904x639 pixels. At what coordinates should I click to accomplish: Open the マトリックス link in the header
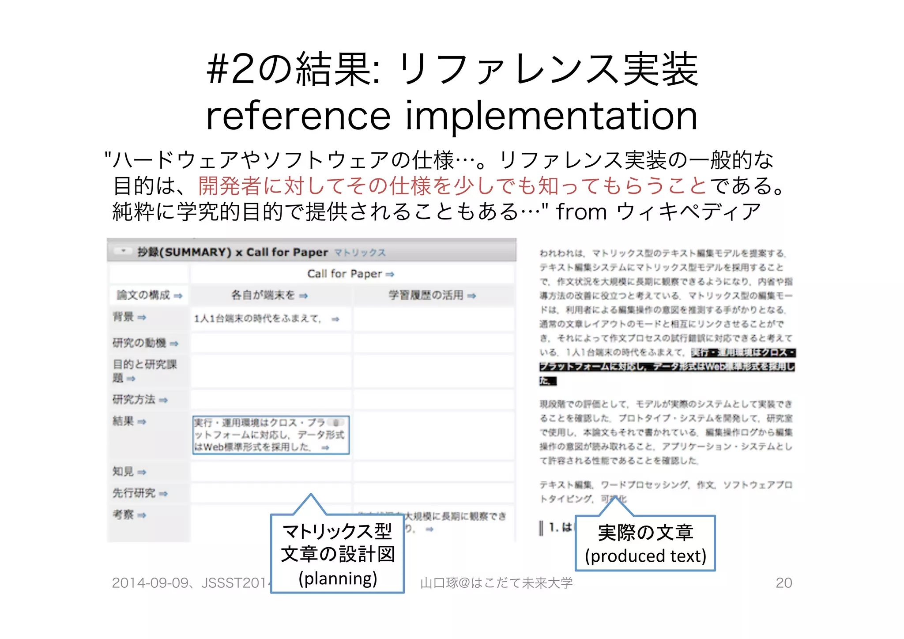pos(360,253)
